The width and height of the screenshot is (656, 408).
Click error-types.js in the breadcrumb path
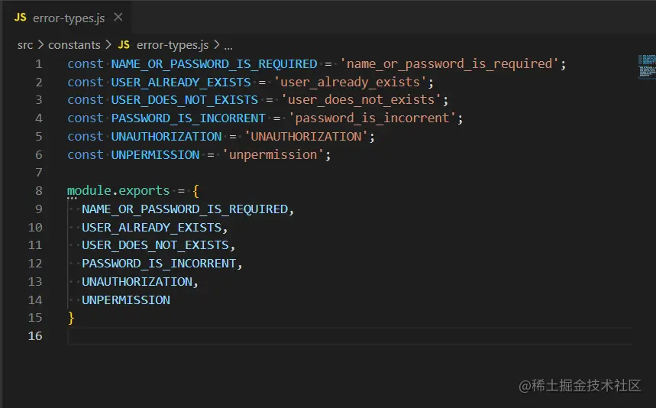(x=173, y=45)
